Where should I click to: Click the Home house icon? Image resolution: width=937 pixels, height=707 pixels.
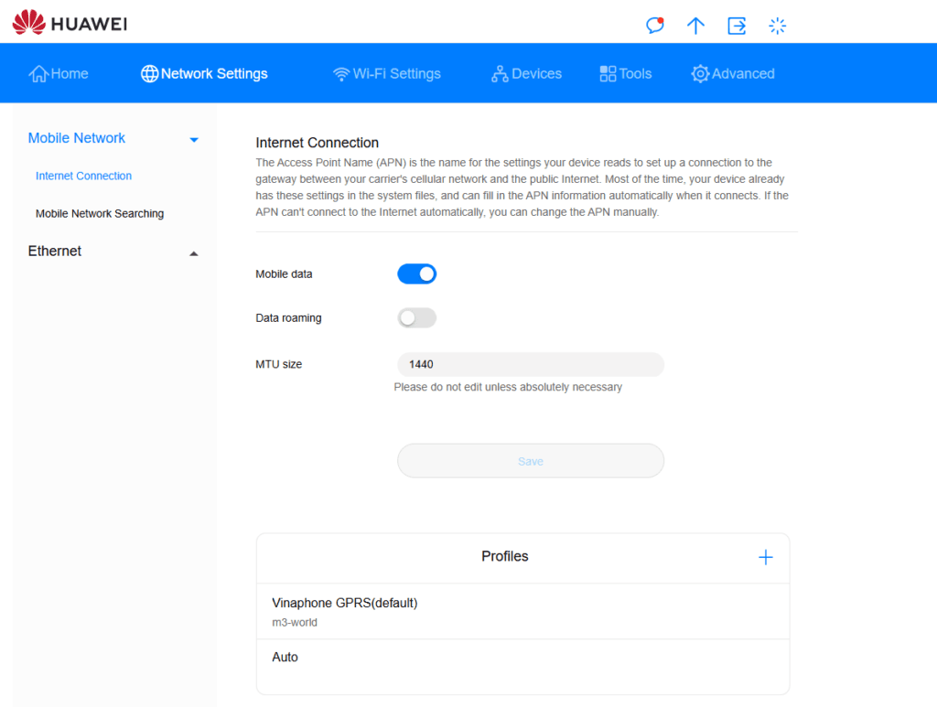[38, 73]
